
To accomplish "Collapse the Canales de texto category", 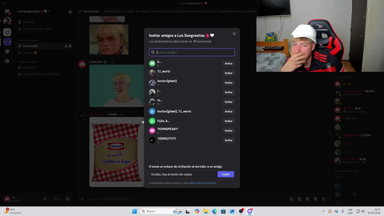I will 29,40.
